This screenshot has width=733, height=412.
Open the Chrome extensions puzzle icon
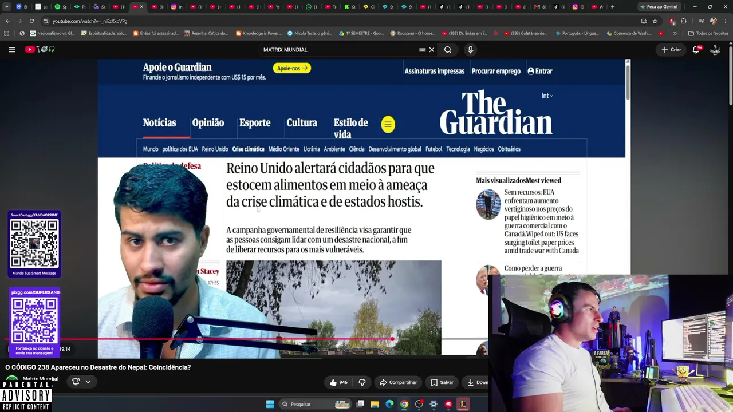pyautogui.click(x=684, y=21)
